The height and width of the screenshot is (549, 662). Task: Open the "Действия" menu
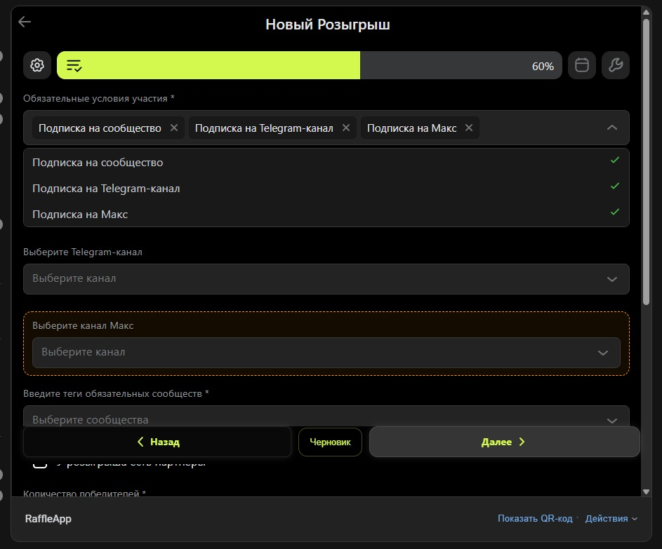[611, 518]
